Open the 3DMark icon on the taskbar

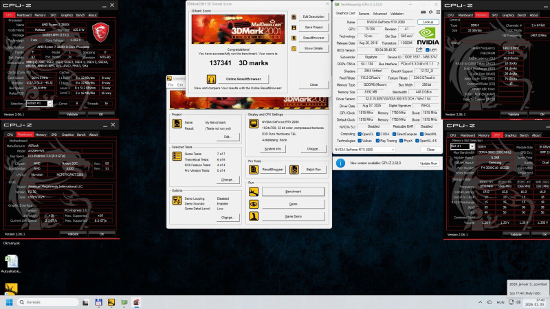[x=111, y=302]
